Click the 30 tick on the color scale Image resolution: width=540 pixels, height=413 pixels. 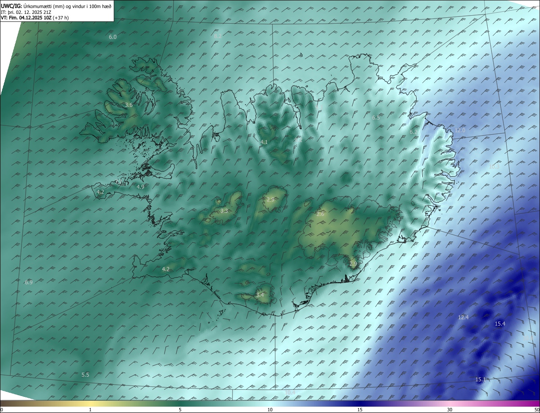pyautogui.click(x=450, y=410)
